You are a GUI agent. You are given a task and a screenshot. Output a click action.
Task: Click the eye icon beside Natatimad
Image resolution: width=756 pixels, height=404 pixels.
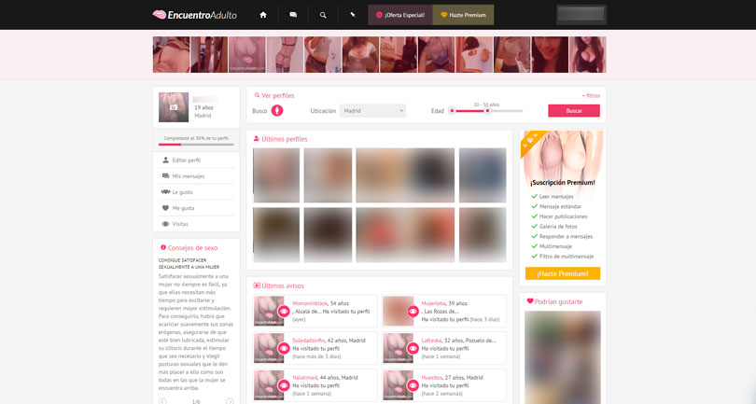coord(284,385)
